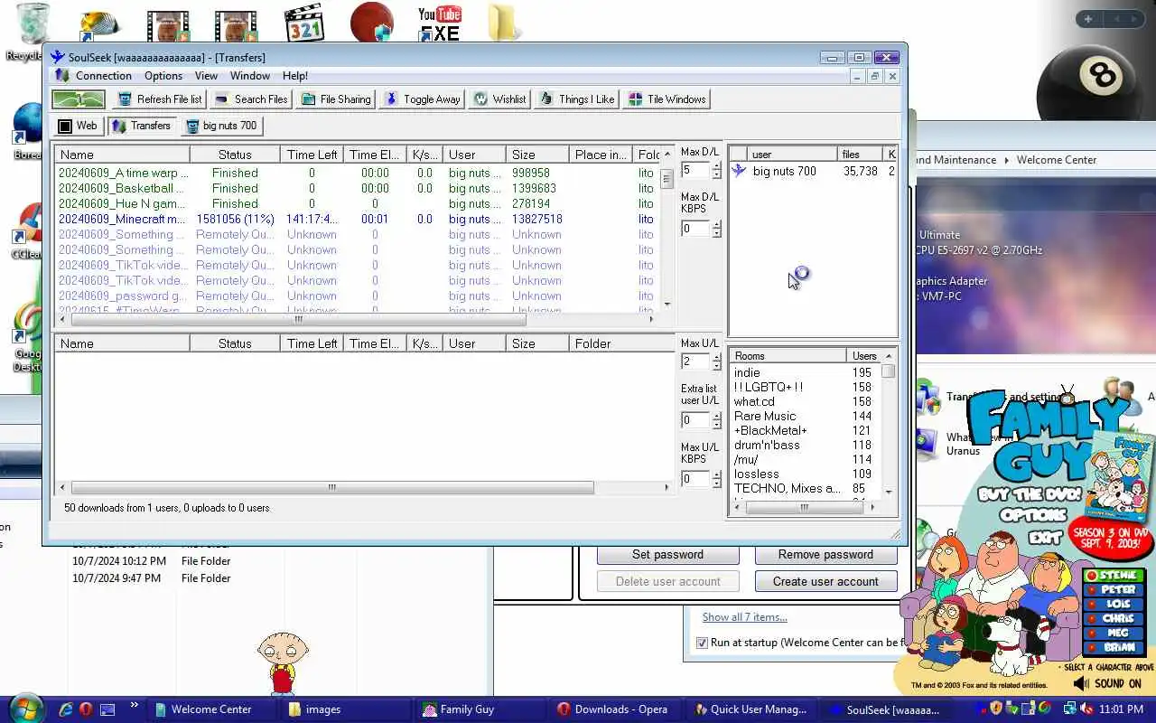The width and height of the screenshot is (1156, 723).
Task: Click the transfers arrows icon at menu bar start
Action: 62,76
